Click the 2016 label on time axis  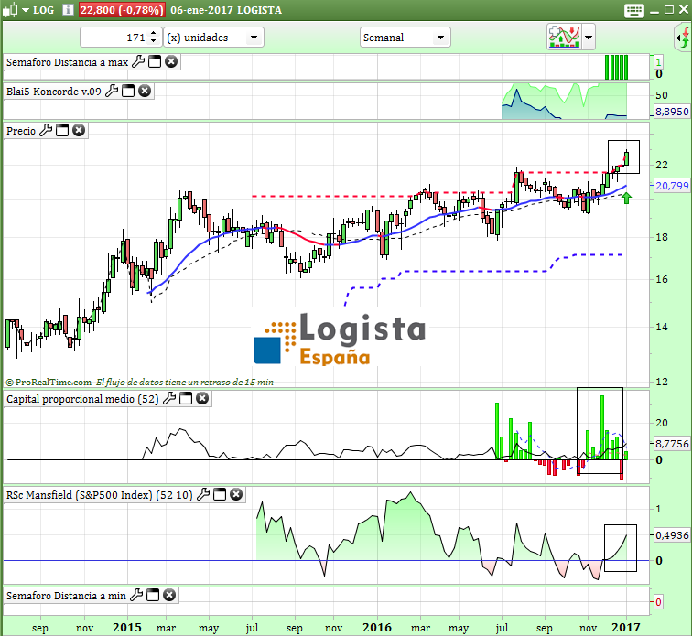(x=377, y=628)
